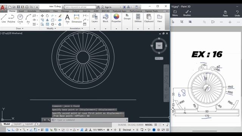Click the Save icon in quick access toolbar
The width and height of the screenshot is (242, 136).
(19, 7)
